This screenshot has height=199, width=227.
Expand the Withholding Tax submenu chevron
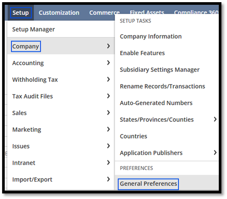[108, 80]
